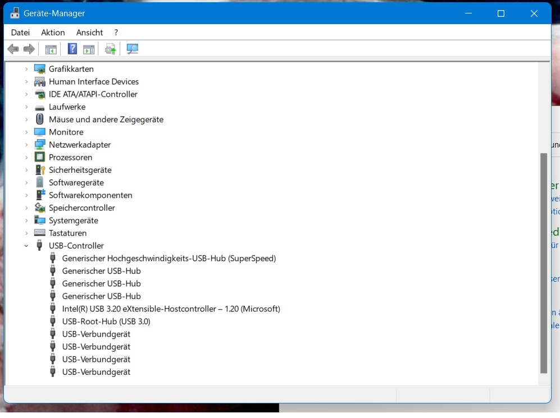Click the USB-Controller plug icon
This screenshot has width=560, height=418.
pyautogui.click(x=40, y=245)
